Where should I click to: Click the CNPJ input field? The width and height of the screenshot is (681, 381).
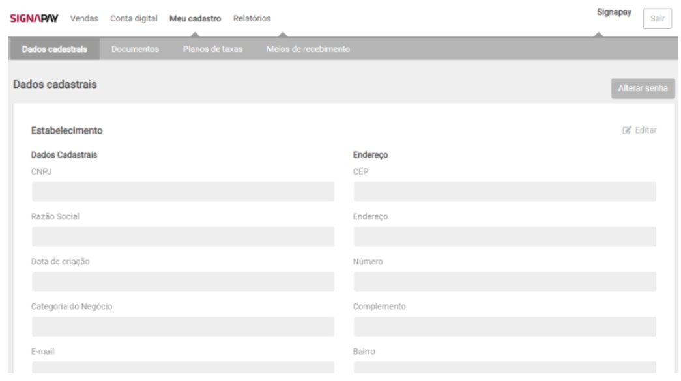coord(182,191)
